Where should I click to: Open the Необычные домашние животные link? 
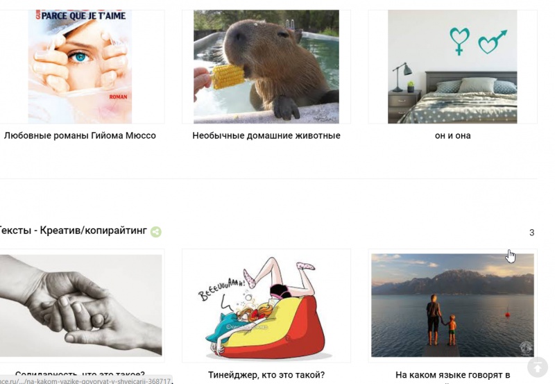pyautogui.click(x=266, y=135)
